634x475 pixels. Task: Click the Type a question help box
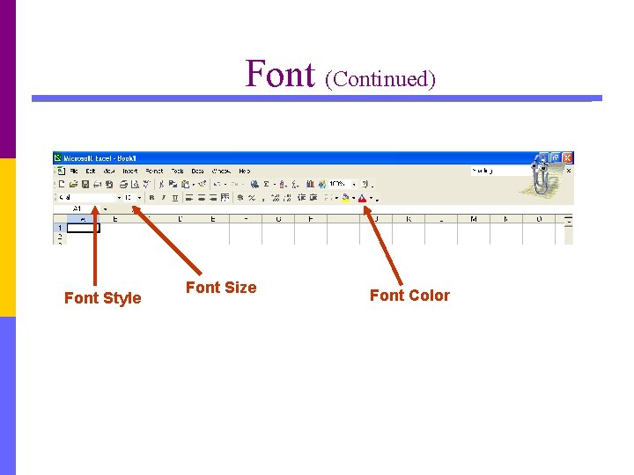click(500, 171)
